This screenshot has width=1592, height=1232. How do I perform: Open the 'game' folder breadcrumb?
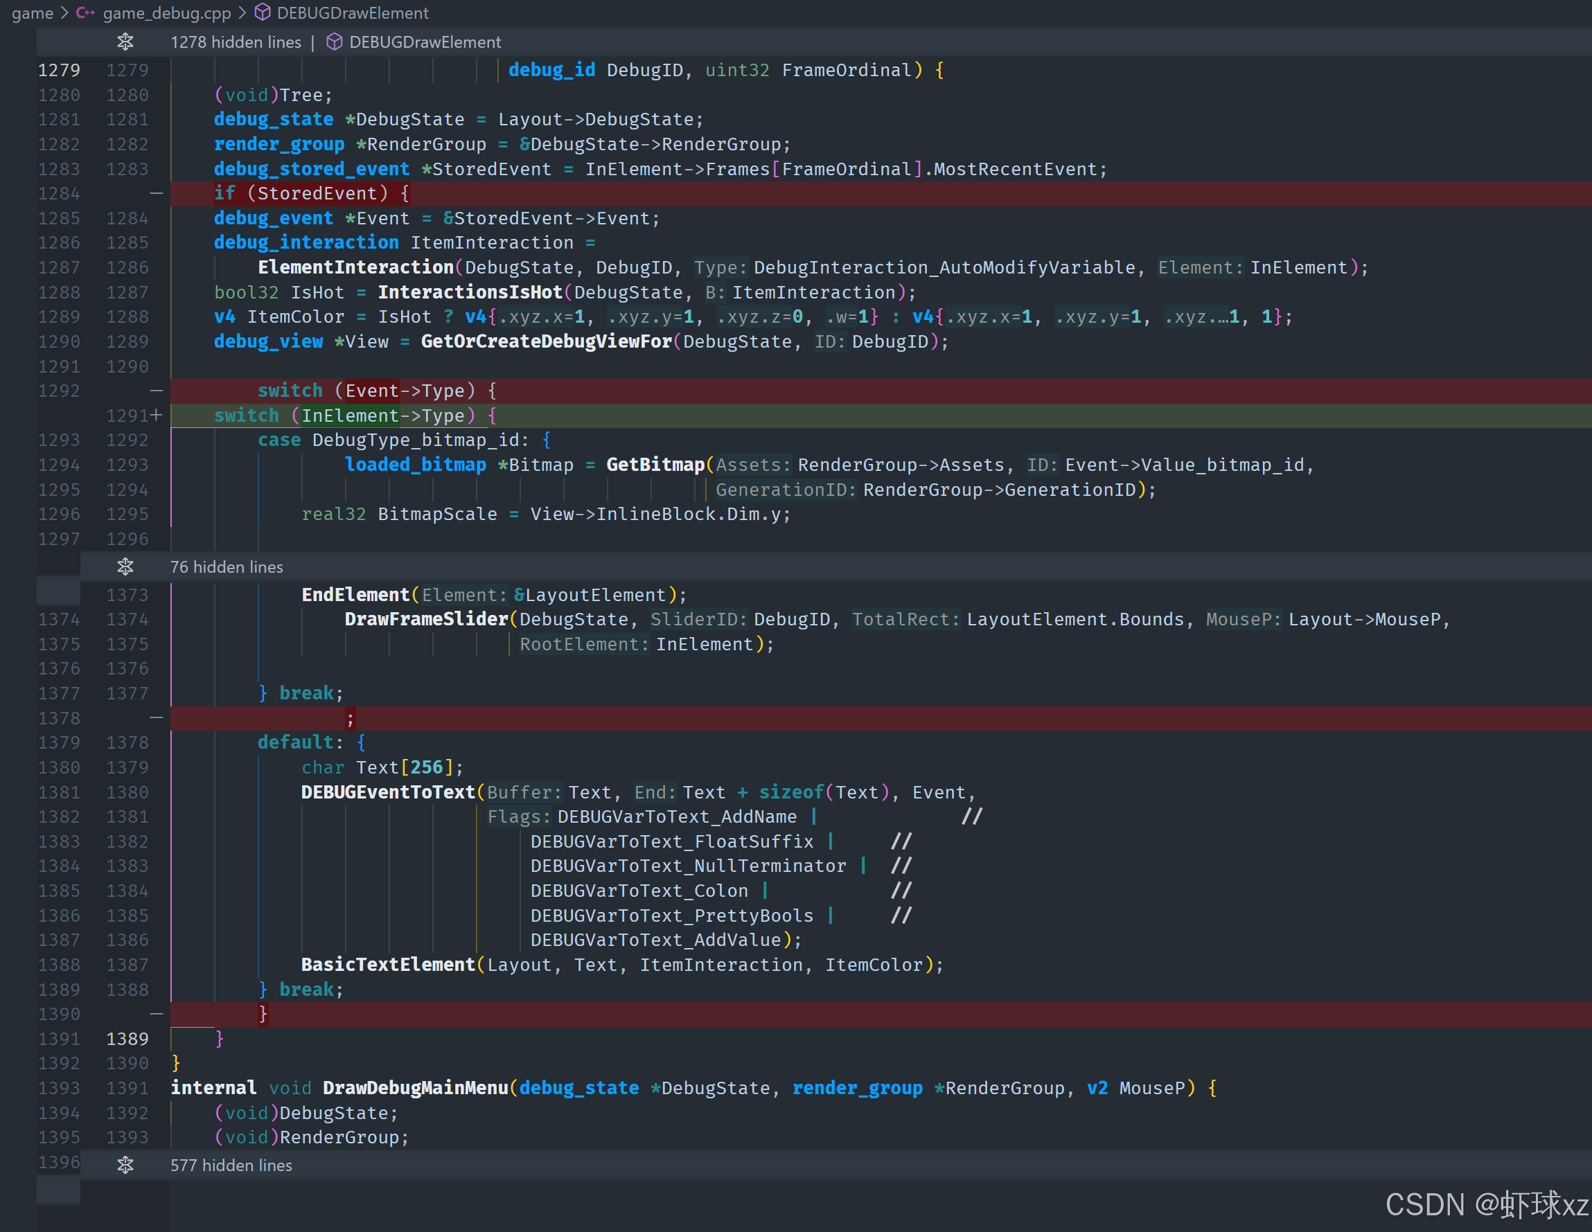pyautogui.click(x=32, y=13)
